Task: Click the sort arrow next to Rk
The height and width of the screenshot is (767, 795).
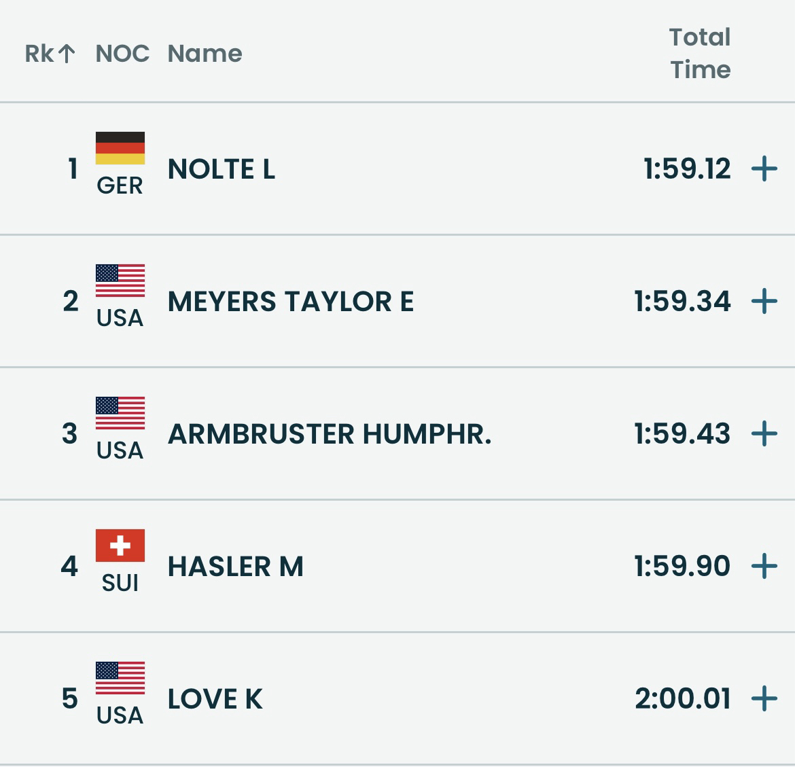Action: point(67,54)
